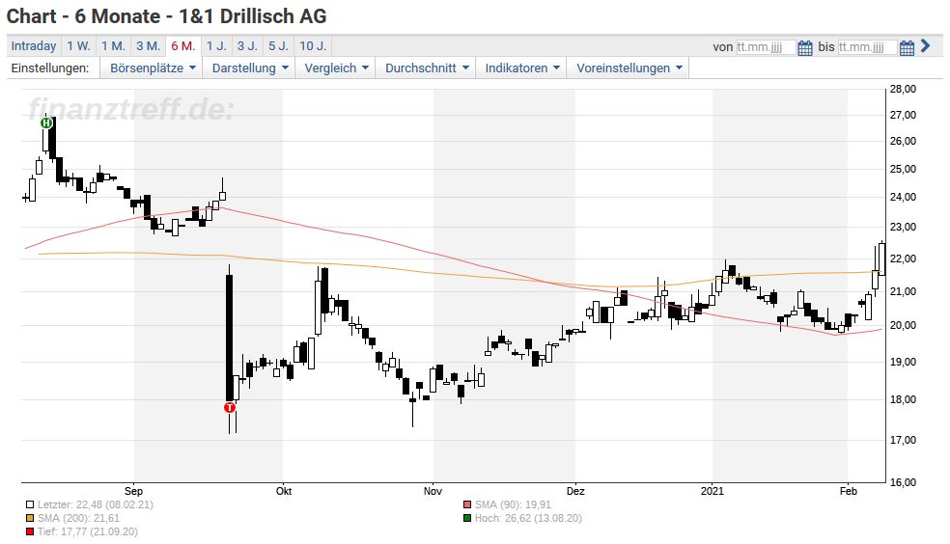Open the Börsenplätze dropdown
This screenshot has height=544, width=950.
click(153, 68)
